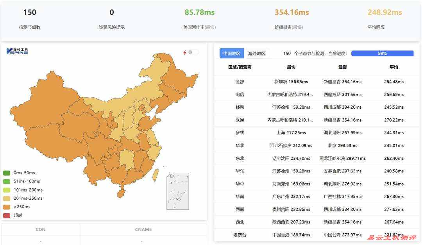Click 贵州贵阳 232.85ms cell
422x245 pixels.
[x=291, y=209]
